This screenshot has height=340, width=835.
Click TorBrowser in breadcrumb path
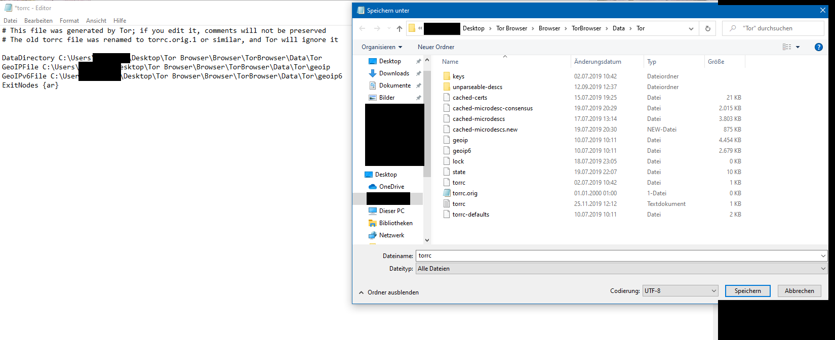(x=586, y=28)
